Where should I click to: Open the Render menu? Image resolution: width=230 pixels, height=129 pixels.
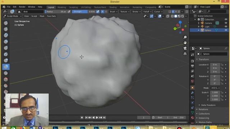pyautogui.click(x=22, y=7)
